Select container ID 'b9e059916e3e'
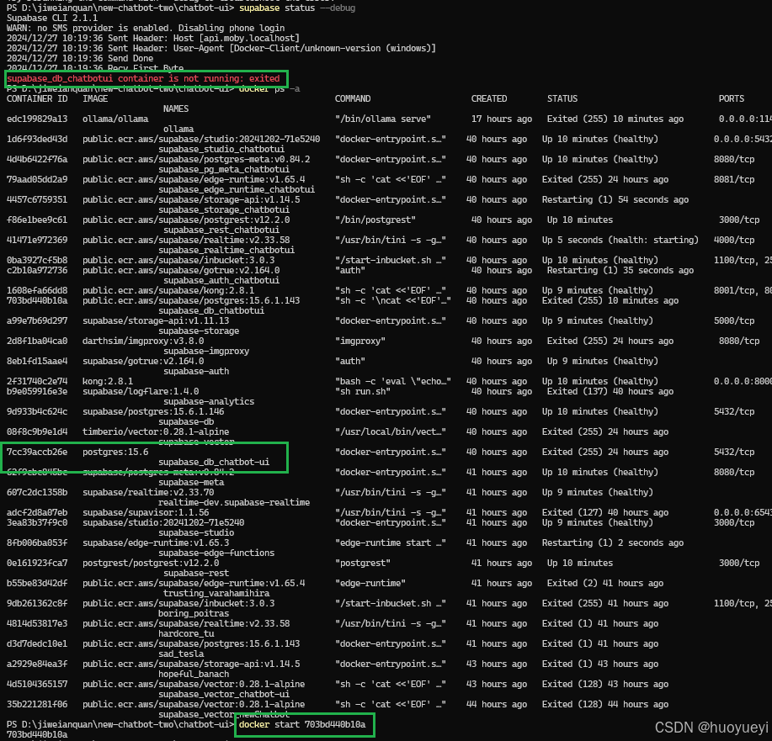The image size is (772, 741). (x=37, y=391)
